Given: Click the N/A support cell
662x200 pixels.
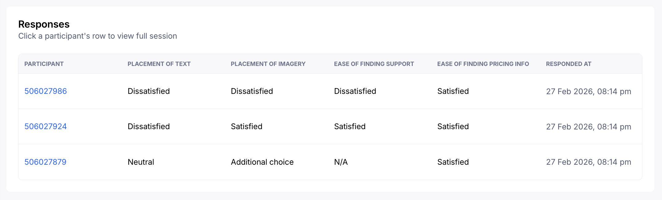Looking at the screenshot, I should coord(341,162).
